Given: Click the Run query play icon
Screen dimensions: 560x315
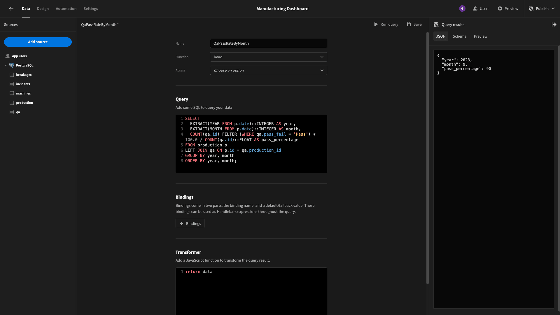Looking at the screenshot, I should pyautogui.click(x=376, y=24).
